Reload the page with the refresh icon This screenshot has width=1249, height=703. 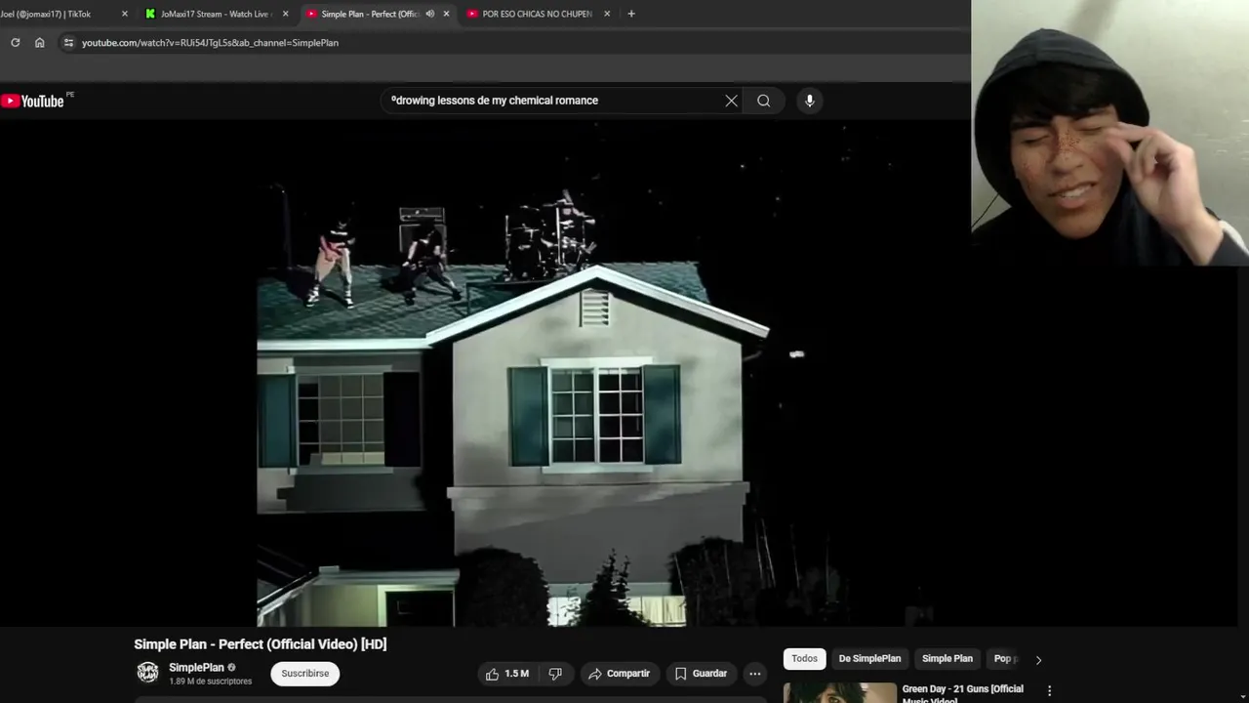click(x=15, y=43)
